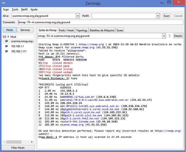Open the Alvo target dropdown
Screen dimensions: 186x152
78,16
